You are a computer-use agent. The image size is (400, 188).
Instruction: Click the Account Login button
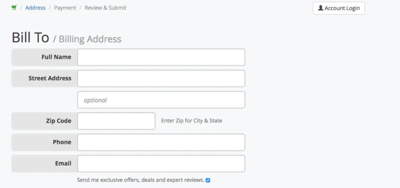[339, 8]
